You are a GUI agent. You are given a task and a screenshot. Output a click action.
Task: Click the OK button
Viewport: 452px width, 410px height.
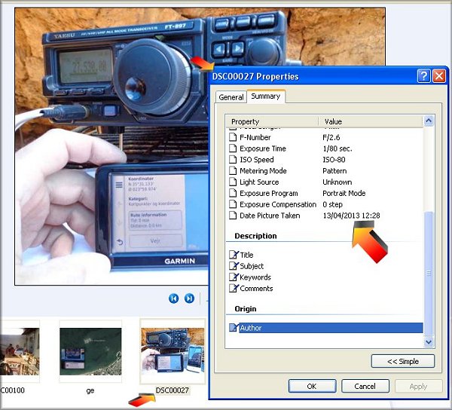(312, 386)
